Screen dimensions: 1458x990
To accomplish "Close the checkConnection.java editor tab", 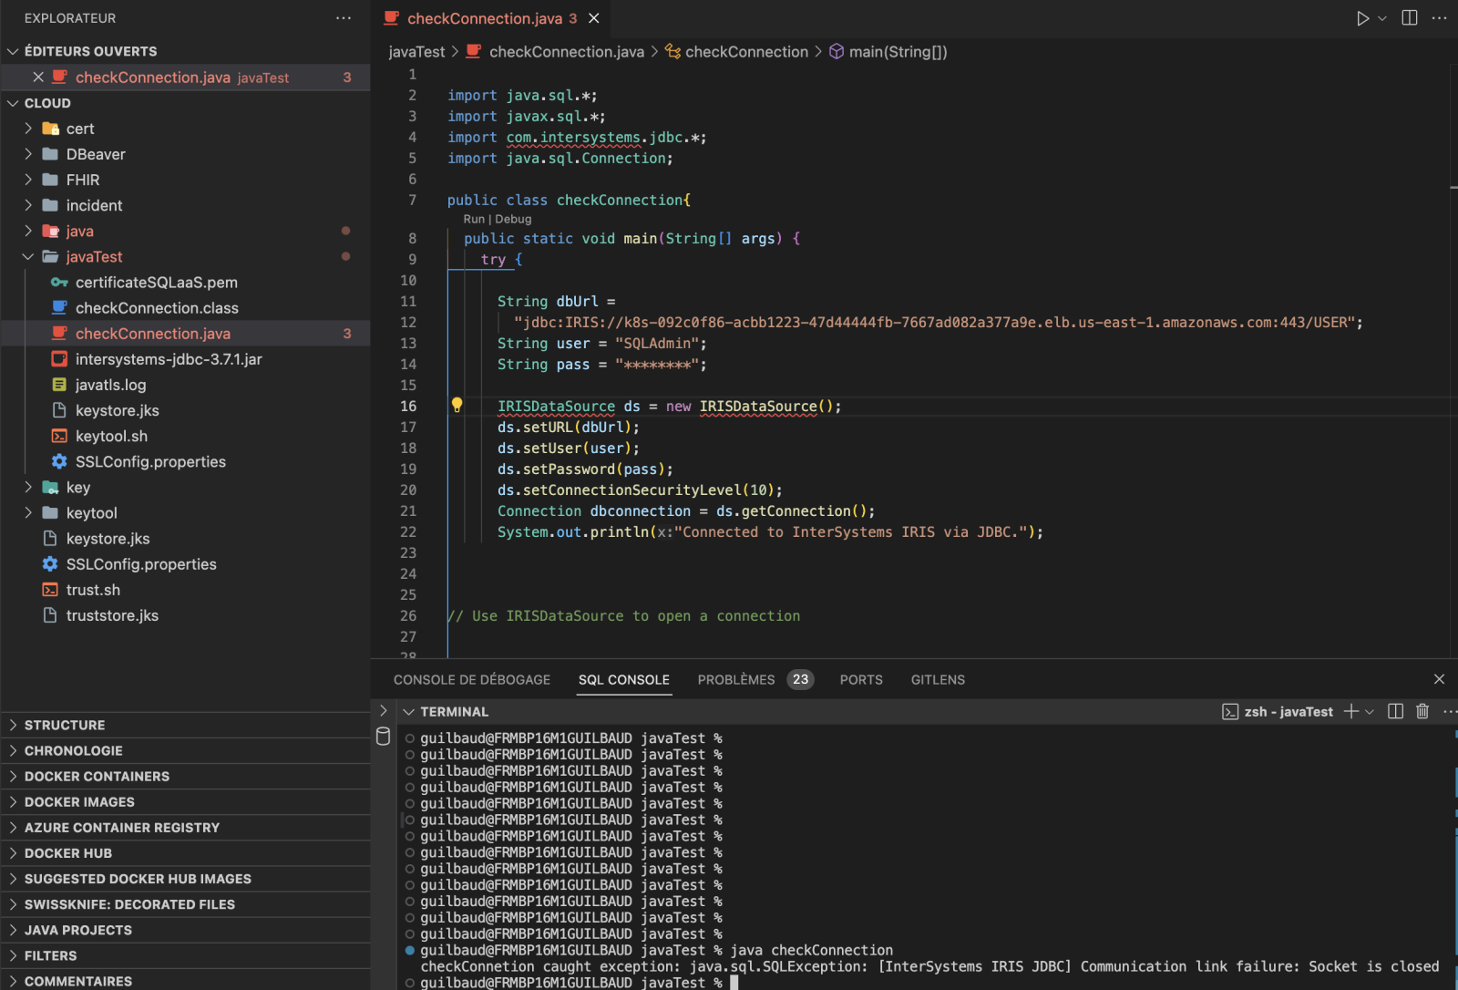I will (x=594, y=18).
